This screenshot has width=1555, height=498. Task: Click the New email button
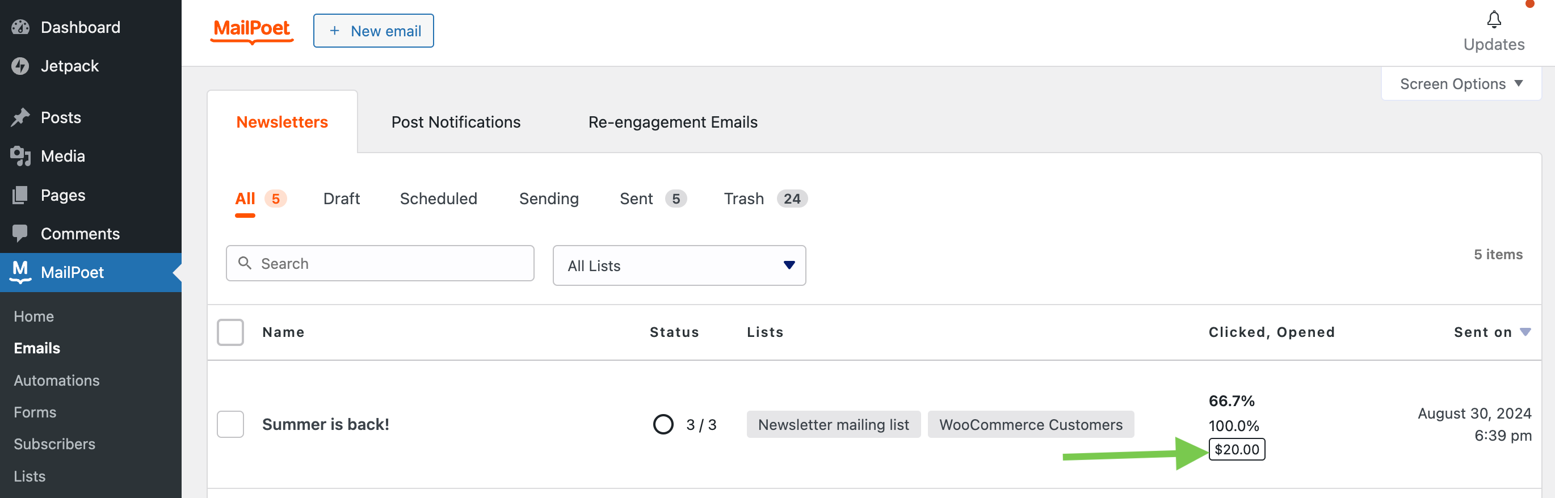click(373, 31)
